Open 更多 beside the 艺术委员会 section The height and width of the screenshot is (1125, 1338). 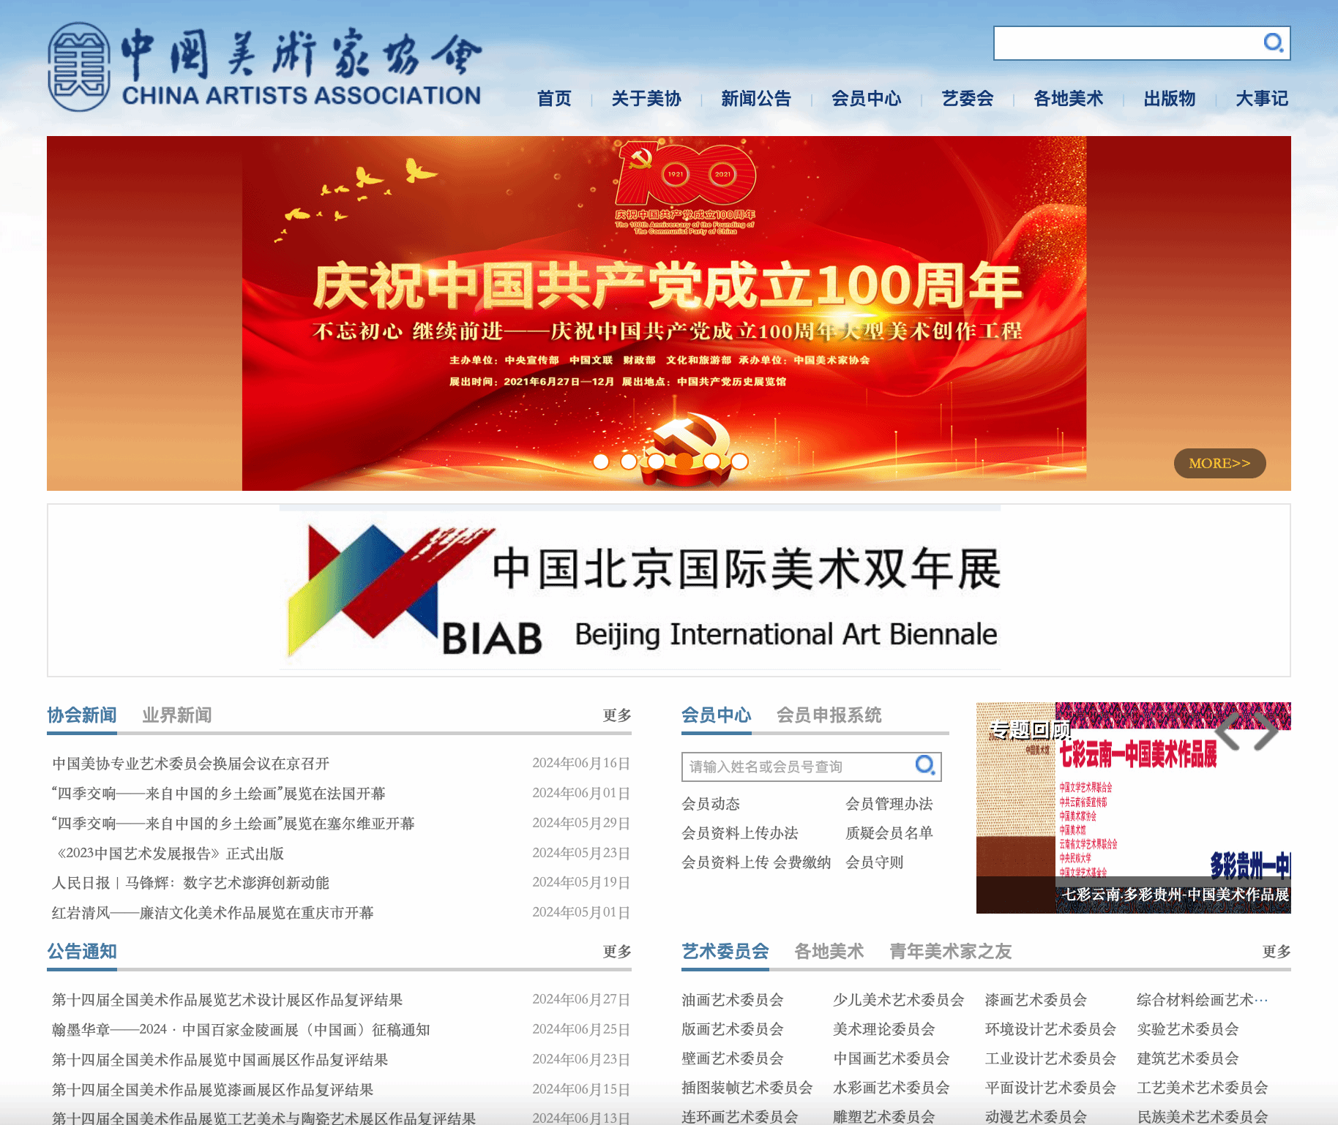coord(1276,952)
